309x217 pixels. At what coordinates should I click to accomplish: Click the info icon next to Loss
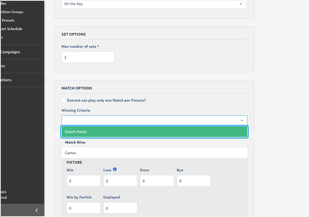point(115,169)
